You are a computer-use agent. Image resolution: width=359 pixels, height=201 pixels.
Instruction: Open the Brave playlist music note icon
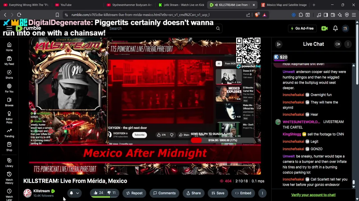(x=319, y=15)
